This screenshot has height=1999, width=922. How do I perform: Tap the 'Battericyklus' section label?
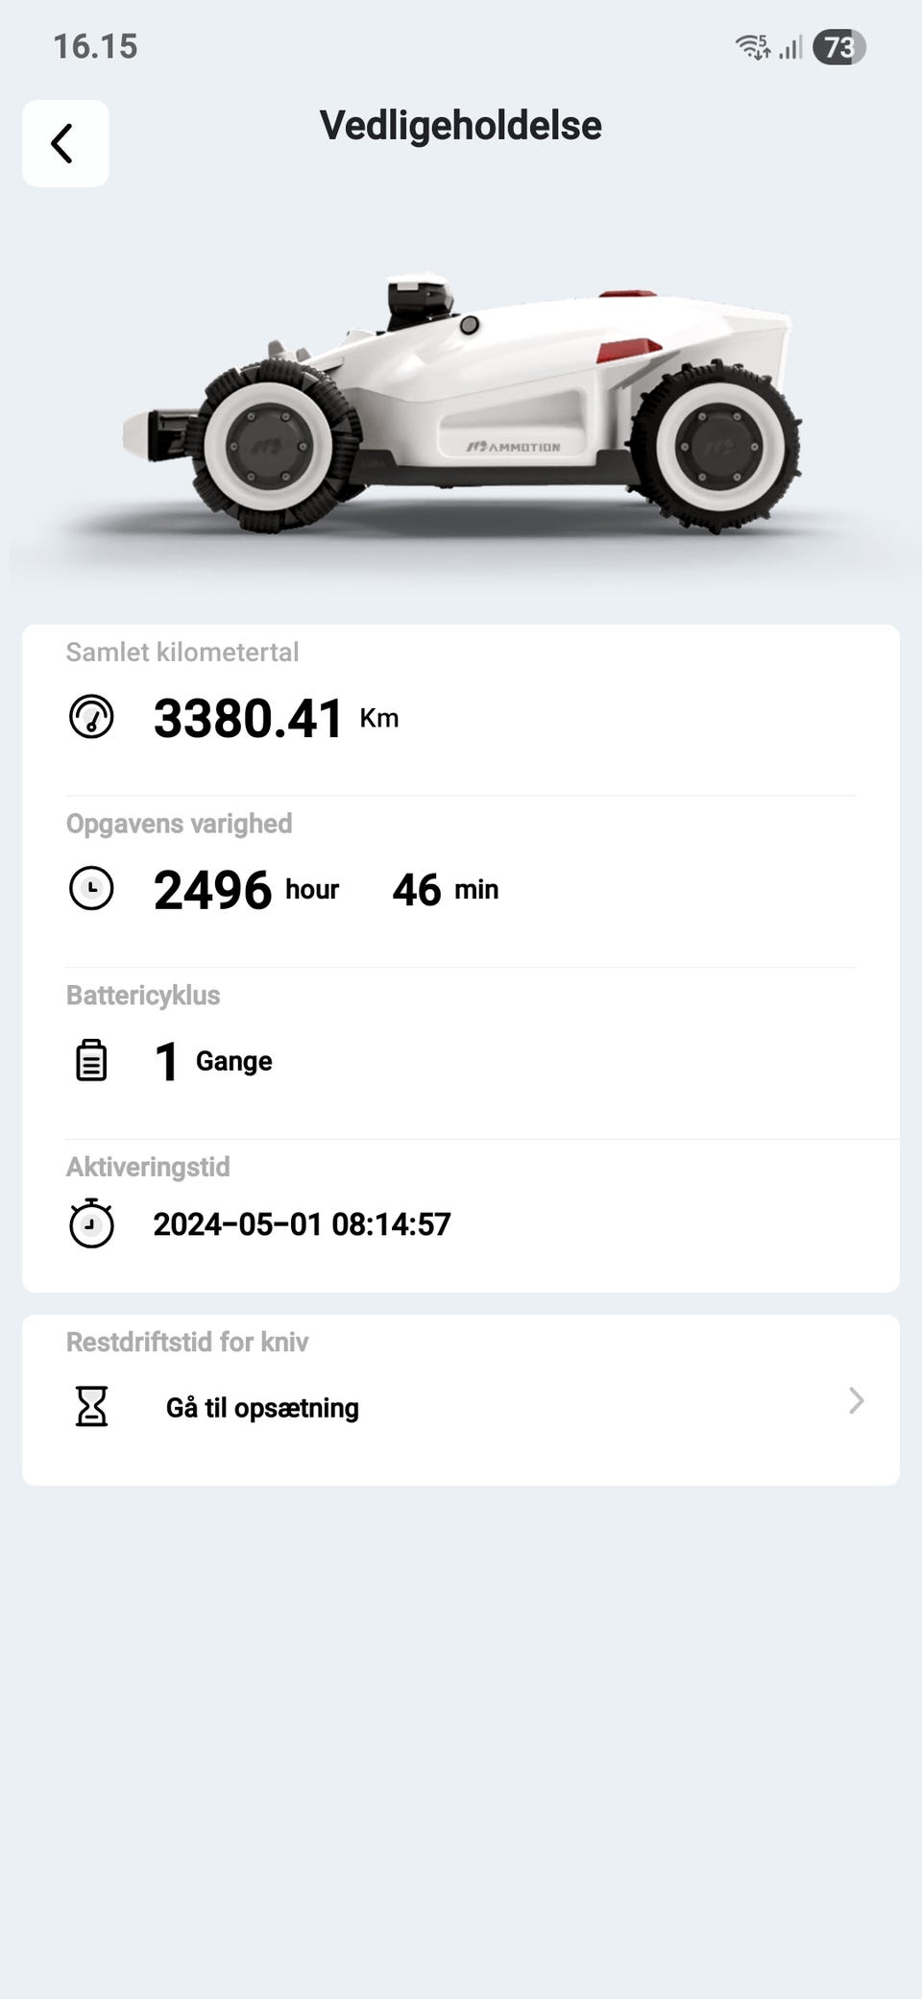[x=143, y=996]
